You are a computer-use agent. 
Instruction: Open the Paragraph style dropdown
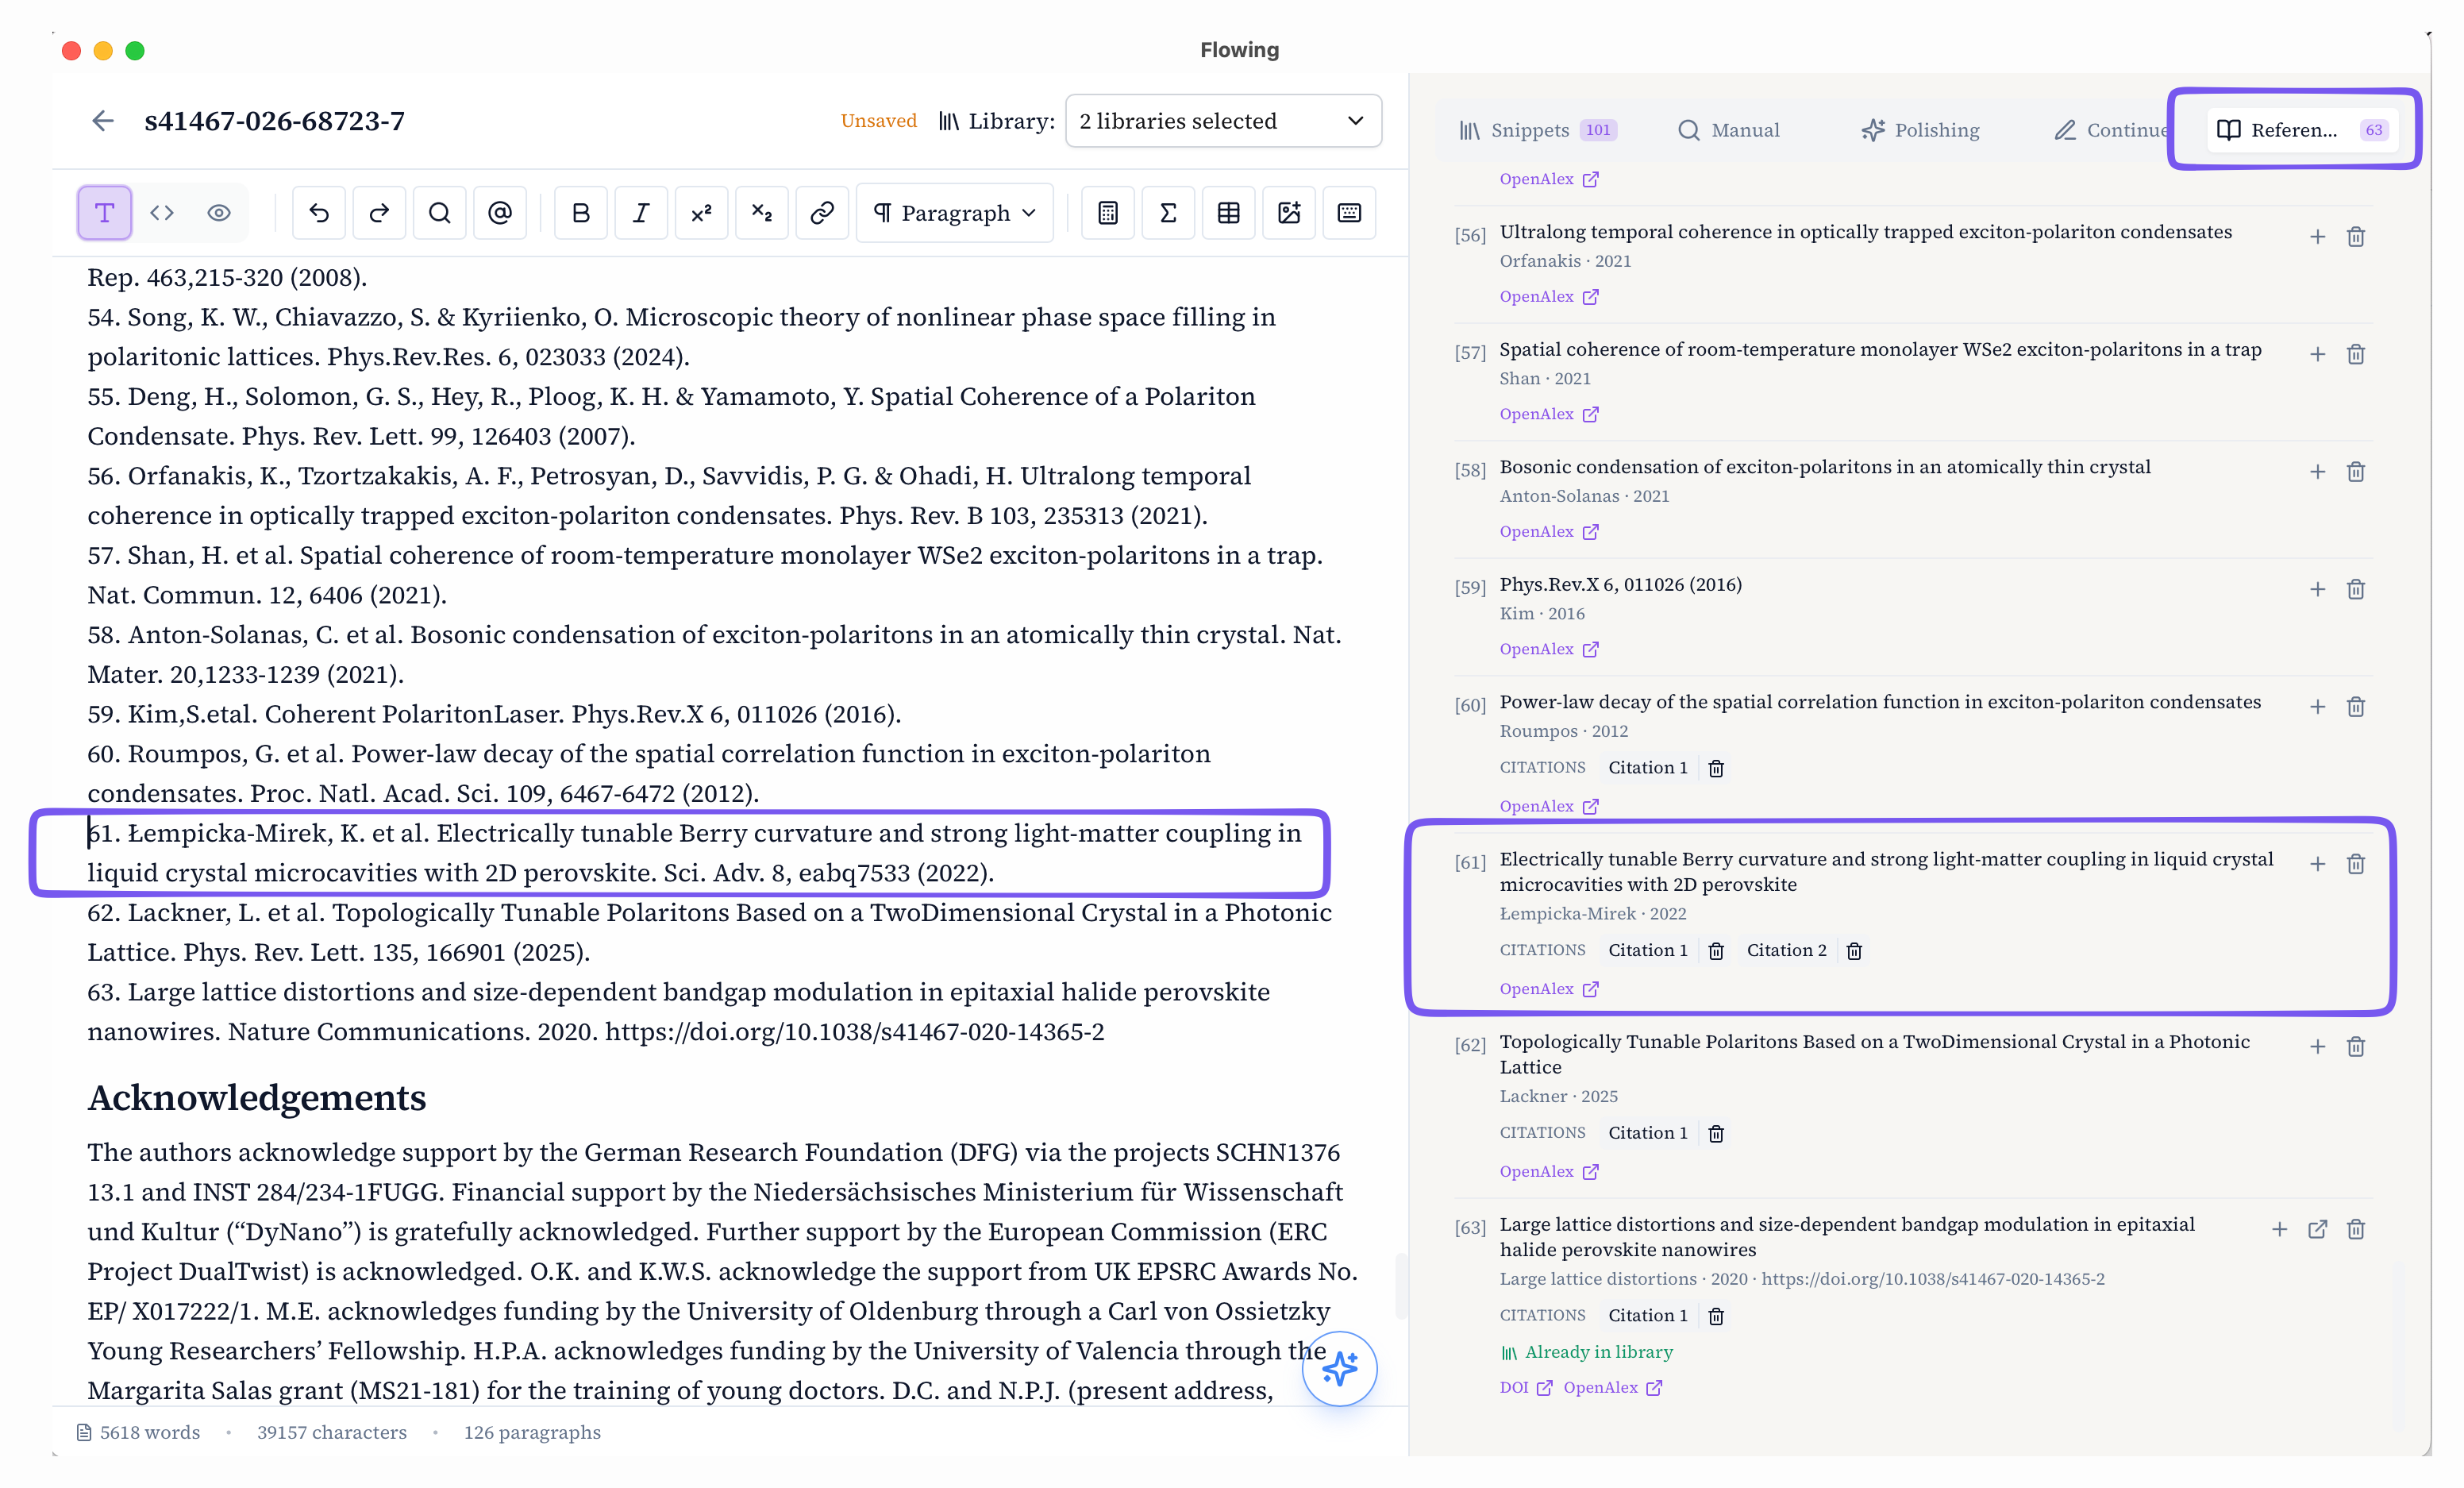955,213
